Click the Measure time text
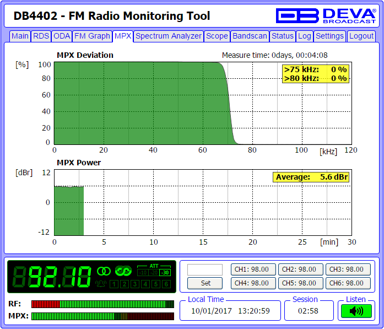384x329 pixels. [275, 55]
